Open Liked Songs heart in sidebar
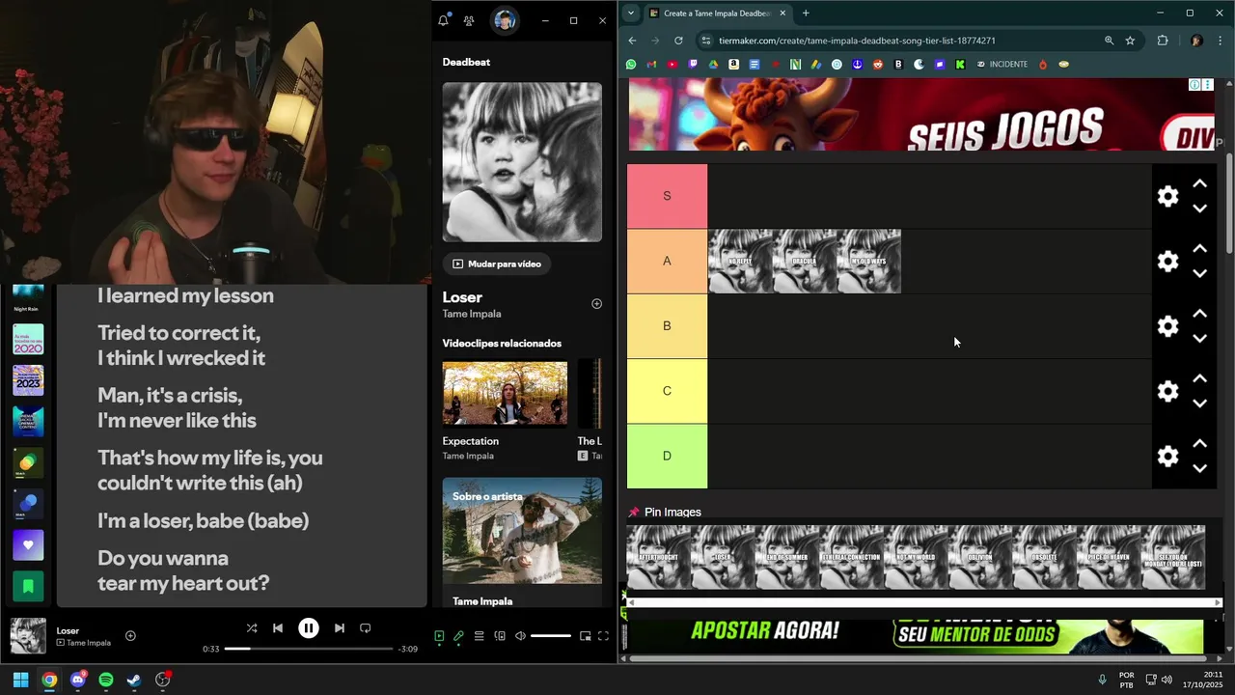Image resolution: width=1235 pixels, height=695 pixels. click(x=28, y=545)
